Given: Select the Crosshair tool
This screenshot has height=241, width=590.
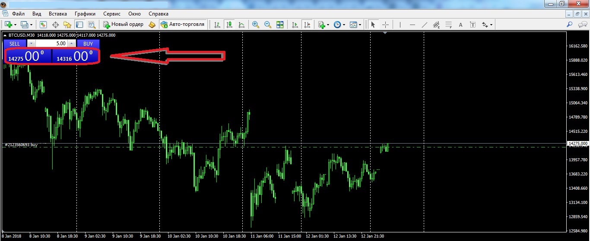Looking at the screenshot, I should 386,25.
